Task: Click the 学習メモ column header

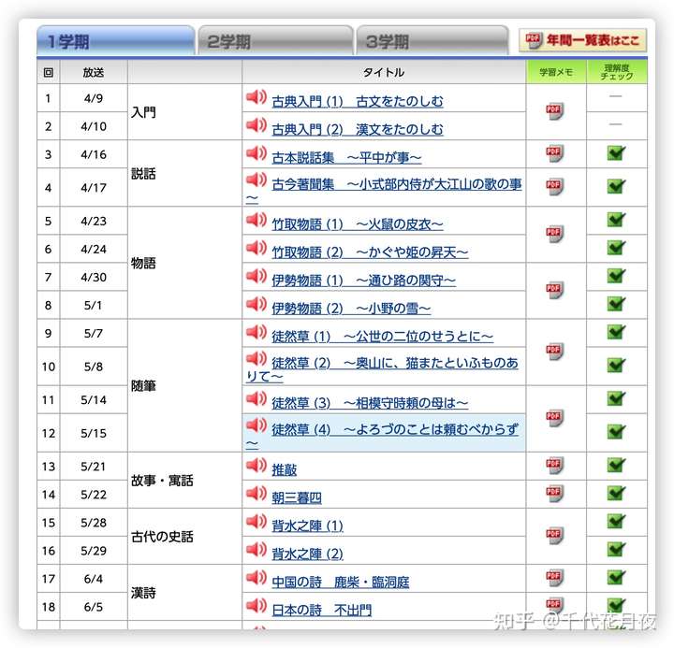Action: click(x=556, y=72)
